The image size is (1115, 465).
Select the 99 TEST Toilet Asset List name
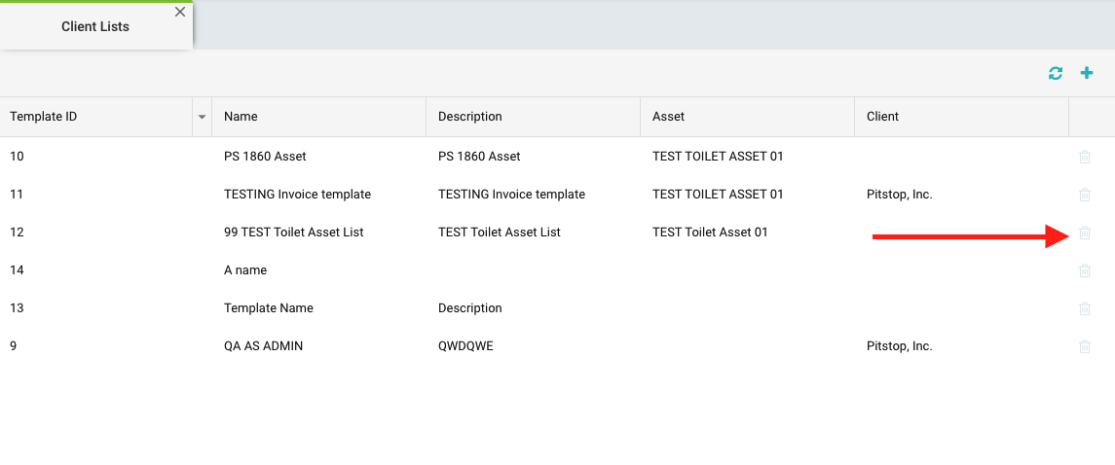294,232
